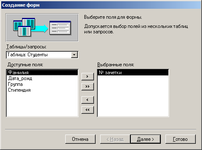Add all fields with >> button
The width and height of the screenshot is (202, 150).
(88, 87)
